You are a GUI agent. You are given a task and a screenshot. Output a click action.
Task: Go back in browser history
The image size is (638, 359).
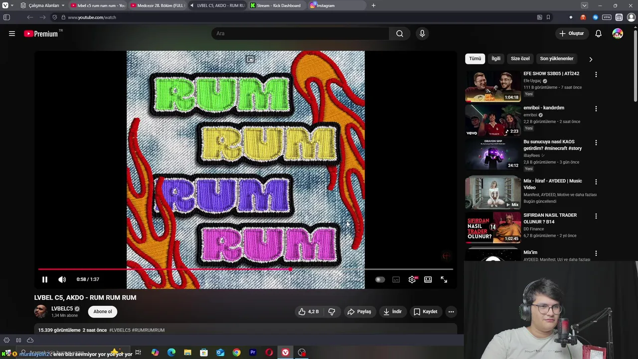point(30,17)
